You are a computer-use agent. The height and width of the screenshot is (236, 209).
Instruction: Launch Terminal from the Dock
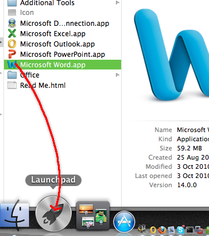pos(190,230)
